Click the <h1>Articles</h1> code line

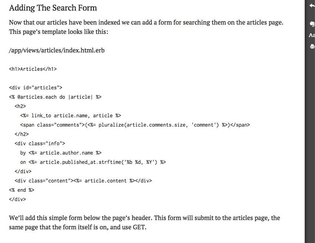point(33,69)
